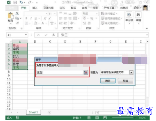
Task: Click the Percent Style icon
Action: 92,18
